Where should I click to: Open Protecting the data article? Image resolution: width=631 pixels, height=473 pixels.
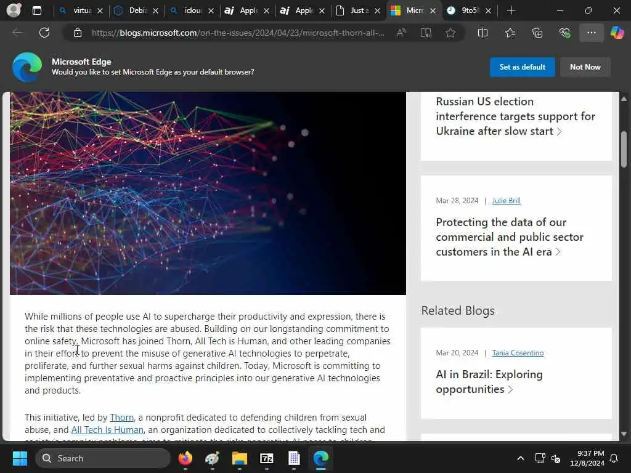(x=510, y=237)
